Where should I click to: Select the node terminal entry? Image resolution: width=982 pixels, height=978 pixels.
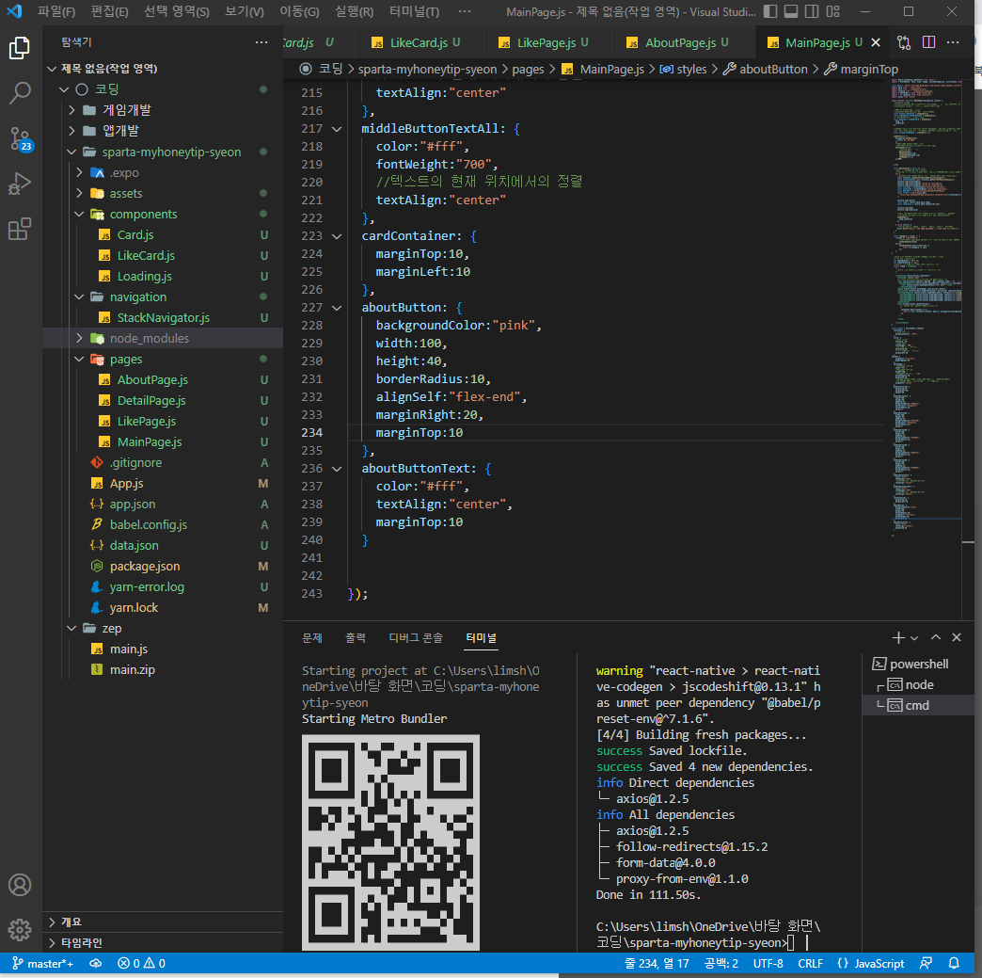[918, 684]
